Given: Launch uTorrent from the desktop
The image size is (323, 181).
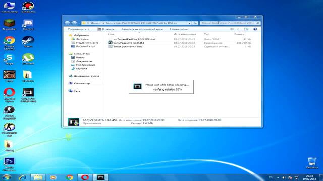Looking at the screenshot, I should coord(28,59).
